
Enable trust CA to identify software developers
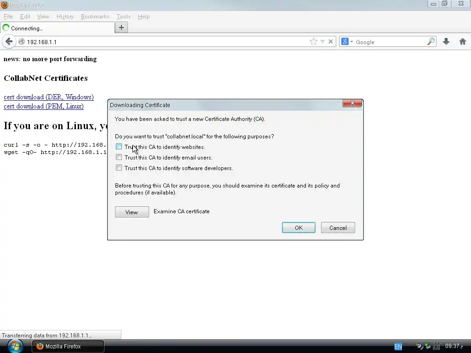coord(119,167)
